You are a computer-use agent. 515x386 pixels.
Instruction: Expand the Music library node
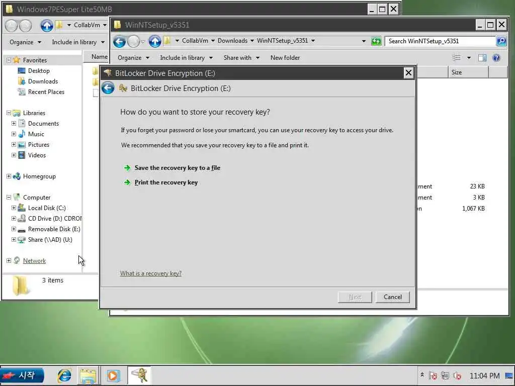click(x=14, y=134)
